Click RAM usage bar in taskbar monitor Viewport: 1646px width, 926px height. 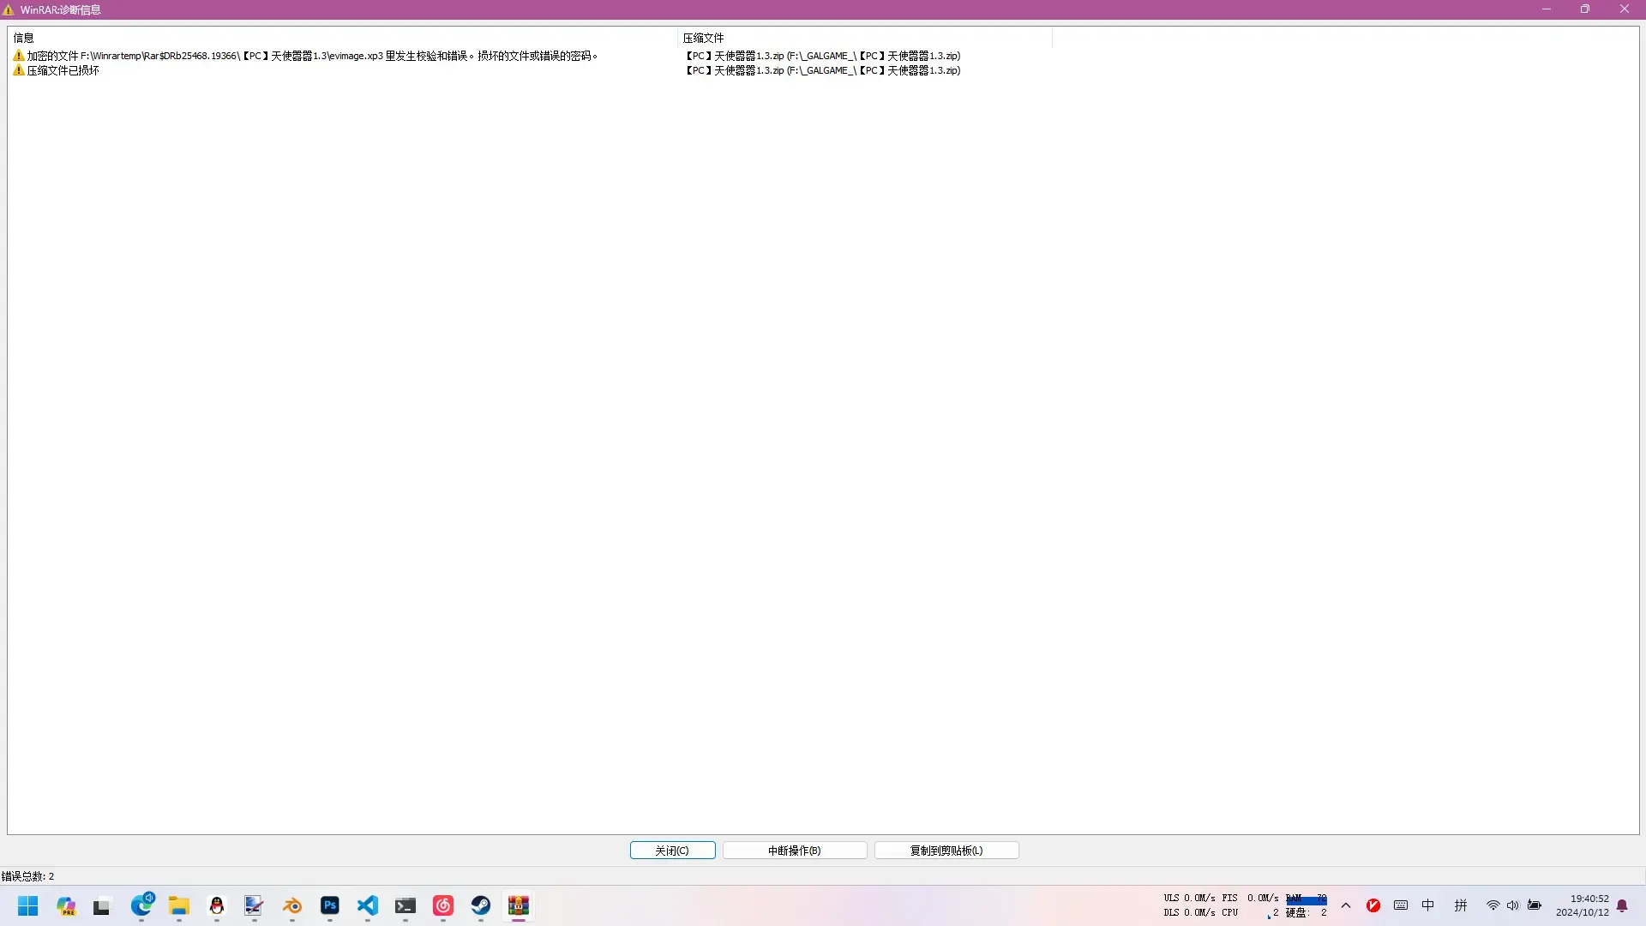pos(1307,899)
